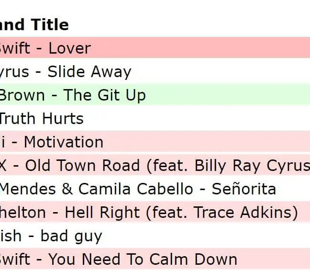
Task: Select the "Swift - Lover" row
Action: coord(45,48)
